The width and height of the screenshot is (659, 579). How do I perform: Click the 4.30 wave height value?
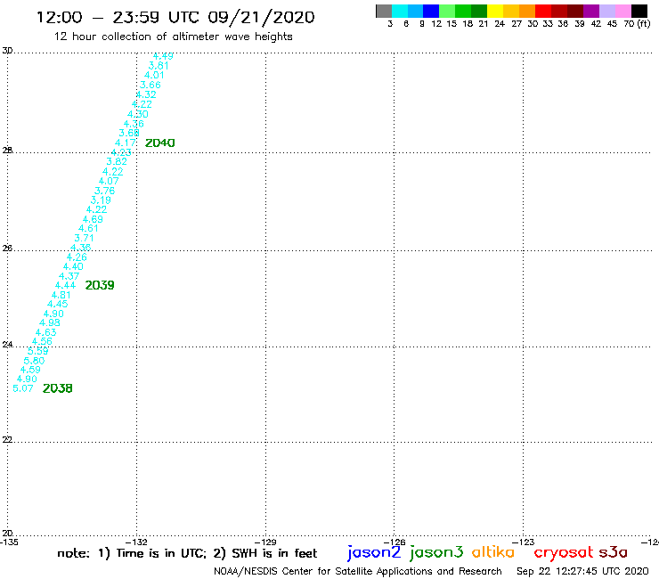(x=138, y=114)
